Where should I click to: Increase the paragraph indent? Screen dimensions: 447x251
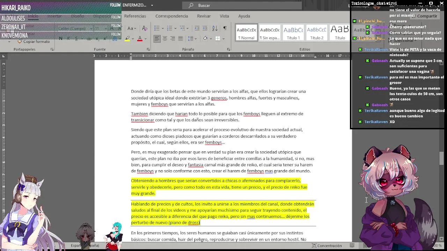[x=205, y=28]
